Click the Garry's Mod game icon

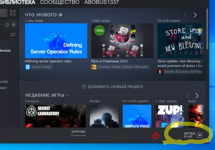pyautogui.click(x=28, y=67)
